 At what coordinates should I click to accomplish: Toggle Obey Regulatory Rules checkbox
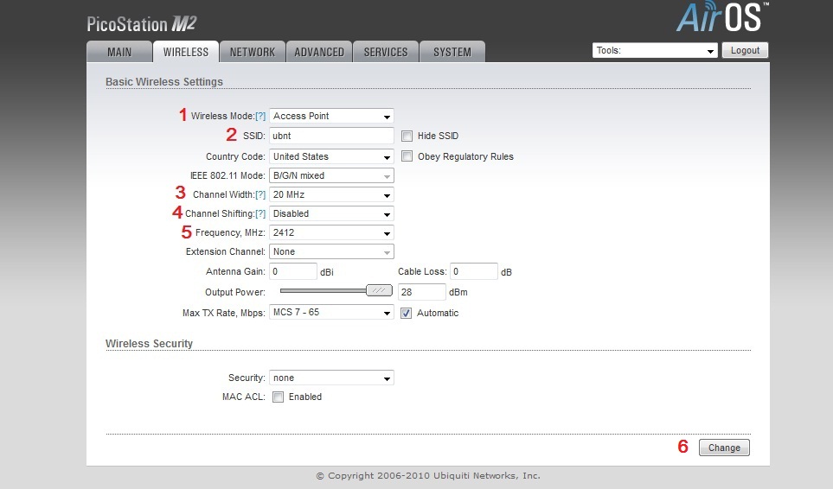[407, 156]
